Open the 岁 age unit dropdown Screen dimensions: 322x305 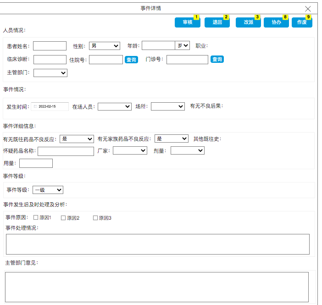point(183,45)
